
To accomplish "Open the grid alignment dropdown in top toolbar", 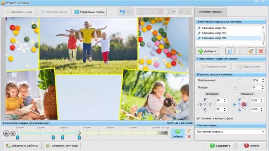I will tap(171, 12).
